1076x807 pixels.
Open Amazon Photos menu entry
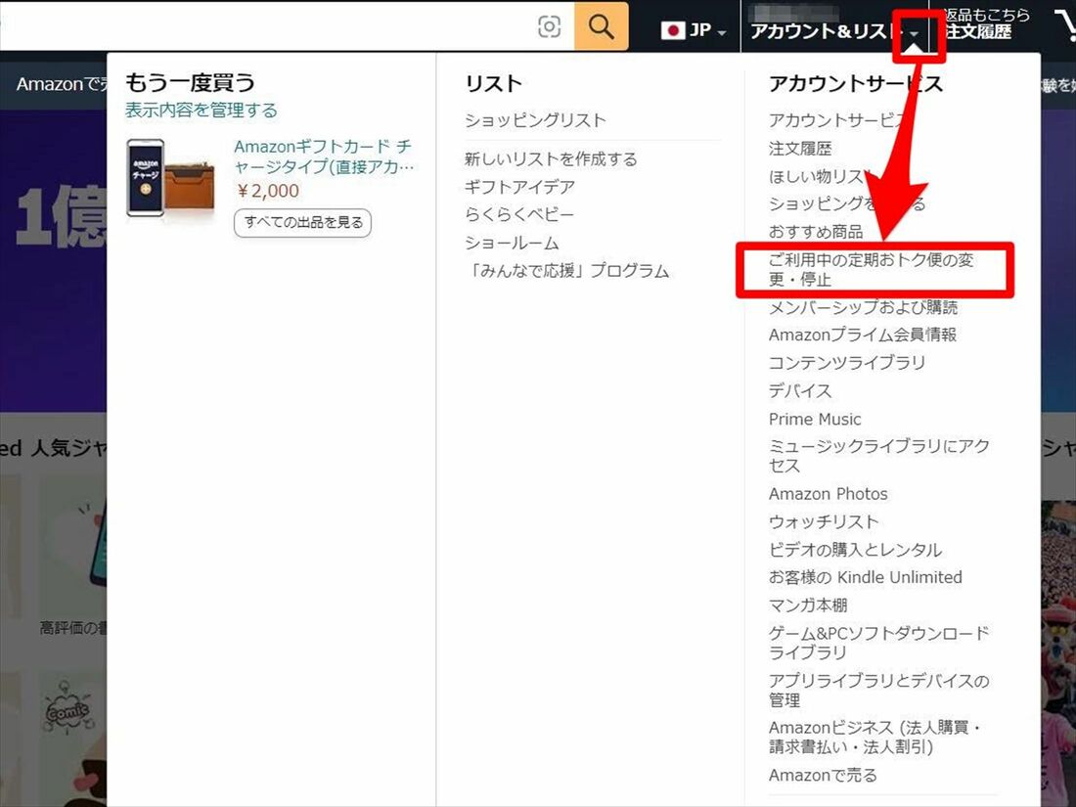point(829,493)
